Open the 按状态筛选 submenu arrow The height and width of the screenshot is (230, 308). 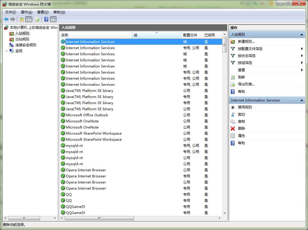pyautogui.click(x=302, y=56)
